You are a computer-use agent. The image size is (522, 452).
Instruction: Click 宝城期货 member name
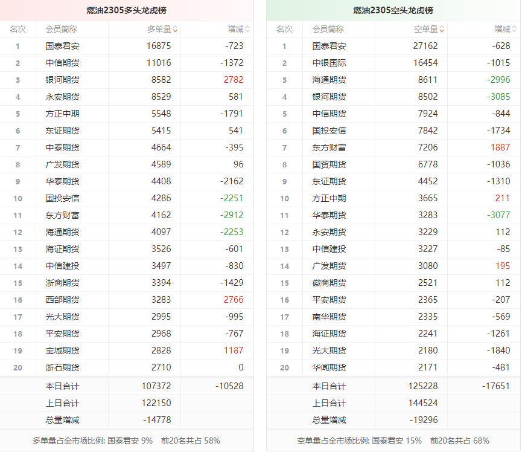point(62,350)
